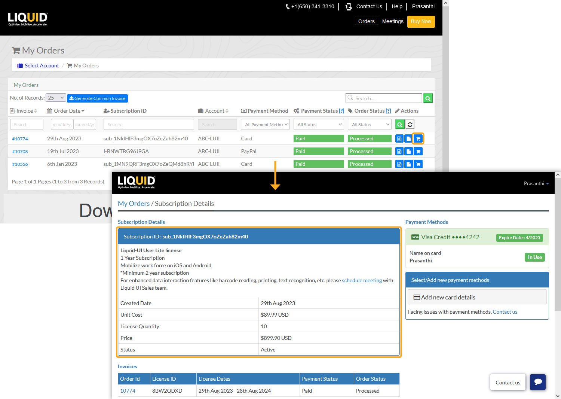The height and width of the screenshot is (399, 561).
Task: Click subscription ID I-BNWTBG96J9GA cell
Action: point(126,151)
